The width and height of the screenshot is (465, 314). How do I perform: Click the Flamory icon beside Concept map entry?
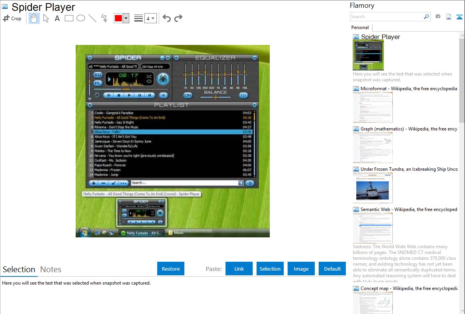(356, 288)
